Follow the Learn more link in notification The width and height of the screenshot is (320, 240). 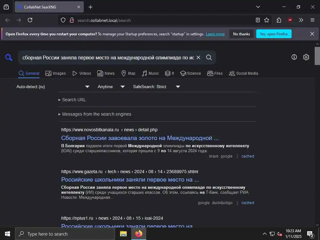pyautogui.click(x=215, y=34)
